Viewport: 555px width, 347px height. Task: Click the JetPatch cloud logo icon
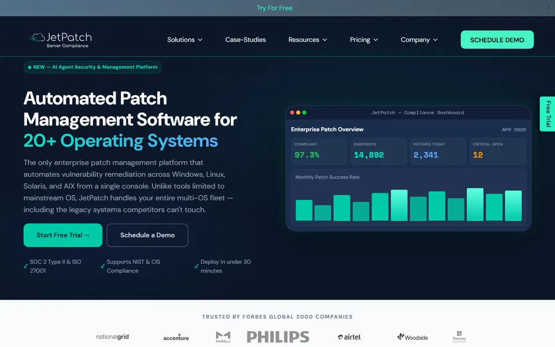pyautogui.click(x=37, y=37)
